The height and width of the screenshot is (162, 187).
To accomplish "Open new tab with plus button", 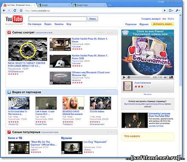I will point(110,5).
